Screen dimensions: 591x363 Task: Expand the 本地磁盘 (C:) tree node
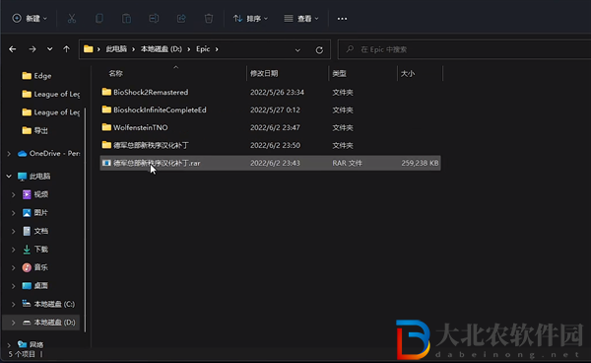(13, 304)
